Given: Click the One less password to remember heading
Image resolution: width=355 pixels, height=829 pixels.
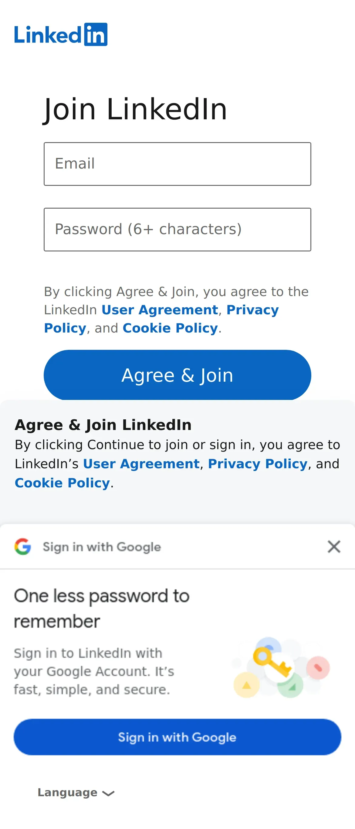Looking at the screenshot, I should click(x=102, y=609).
